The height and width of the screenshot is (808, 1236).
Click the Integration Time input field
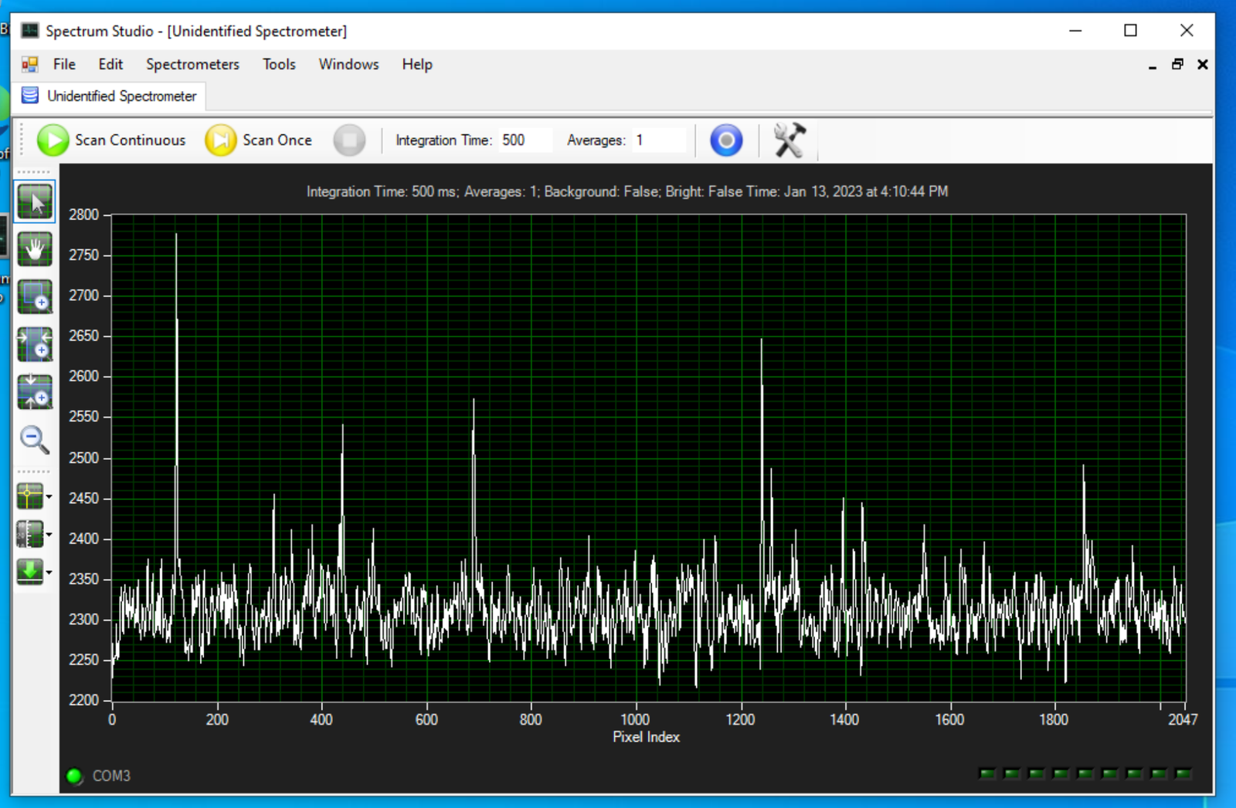click(x=524, y=140)
